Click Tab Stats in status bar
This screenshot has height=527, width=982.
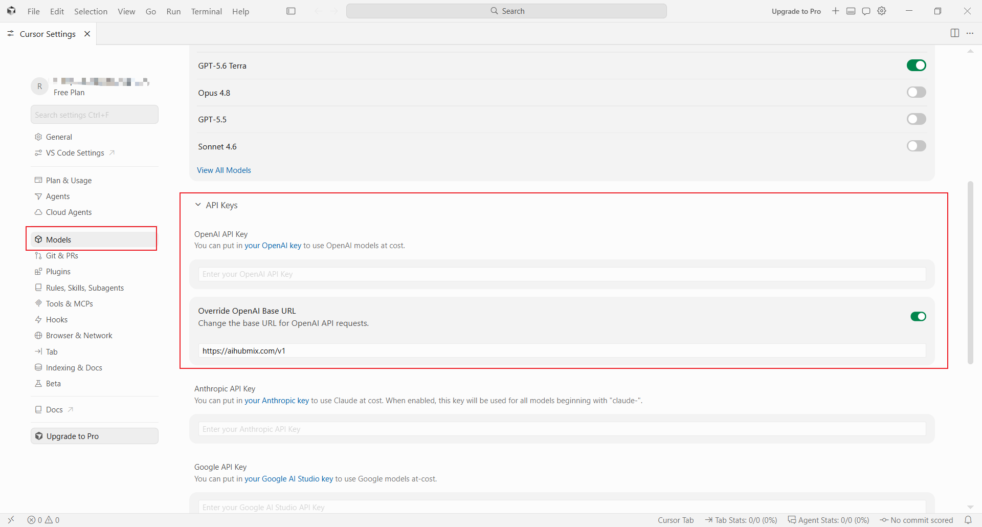741,520
